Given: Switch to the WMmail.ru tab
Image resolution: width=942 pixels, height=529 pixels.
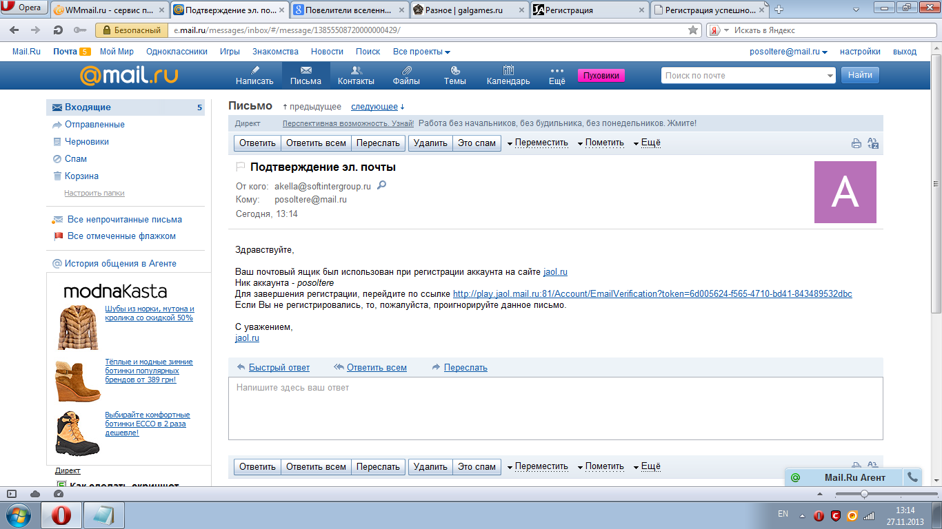Looking at the screenshot, I should (x=109, y=10).
